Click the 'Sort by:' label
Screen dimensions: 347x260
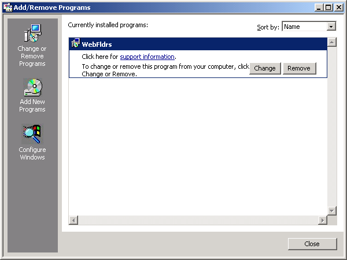[268, 27]
